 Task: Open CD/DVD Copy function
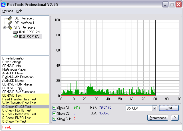[12, 88]
